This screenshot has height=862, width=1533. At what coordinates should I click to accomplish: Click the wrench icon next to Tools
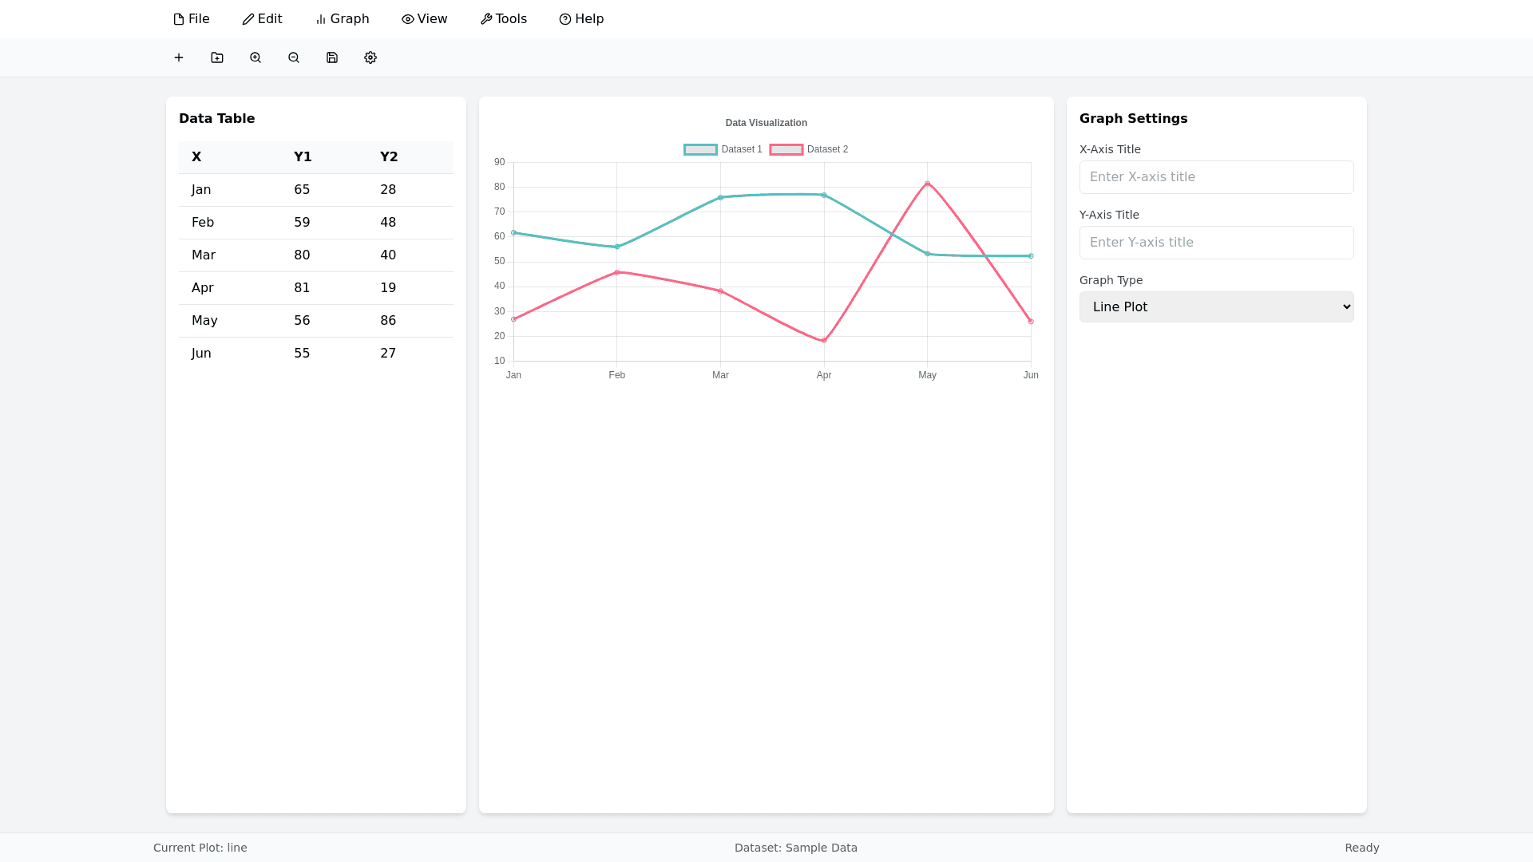click(486, 18)
